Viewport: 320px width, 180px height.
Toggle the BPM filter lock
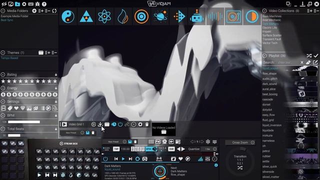tap(56, 115)
